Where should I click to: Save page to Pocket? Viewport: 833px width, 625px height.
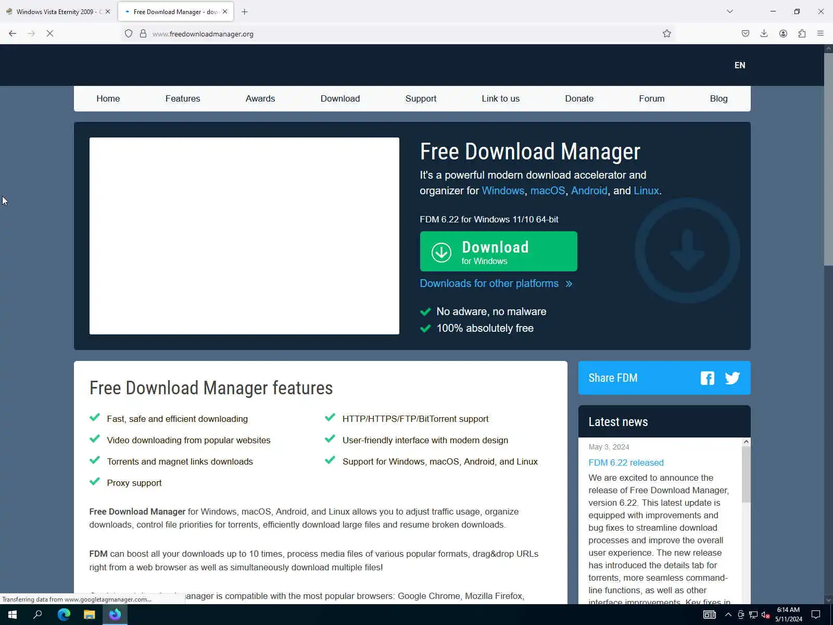(746, 33)
